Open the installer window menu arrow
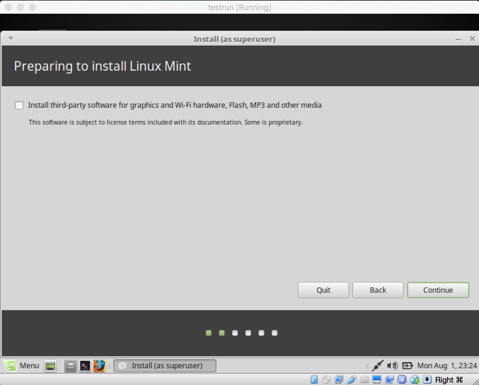 coord(11,38)
